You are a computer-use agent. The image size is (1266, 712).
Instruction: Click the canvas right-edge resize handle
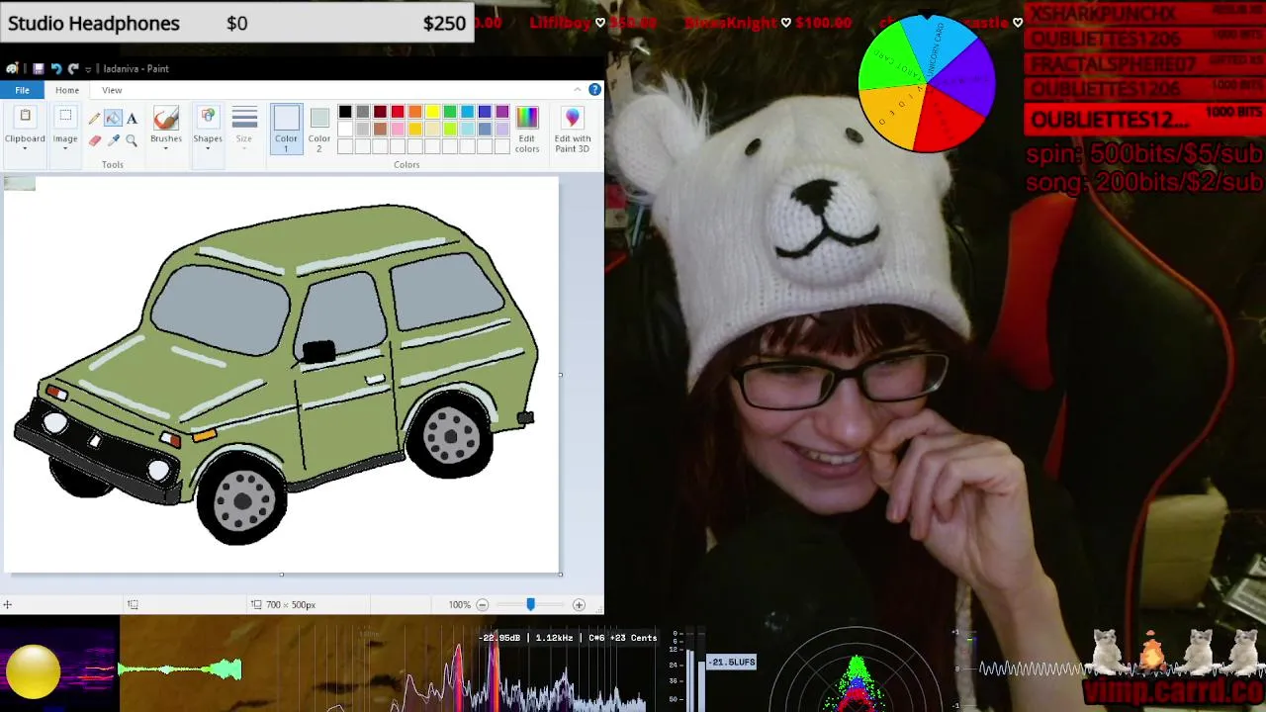[561, 375]
